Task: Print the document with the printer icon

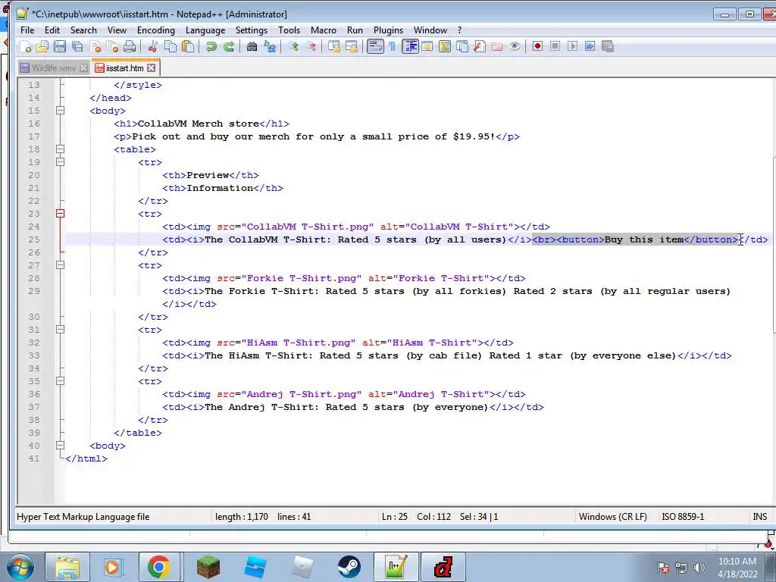Action: [x=130, y=46]
